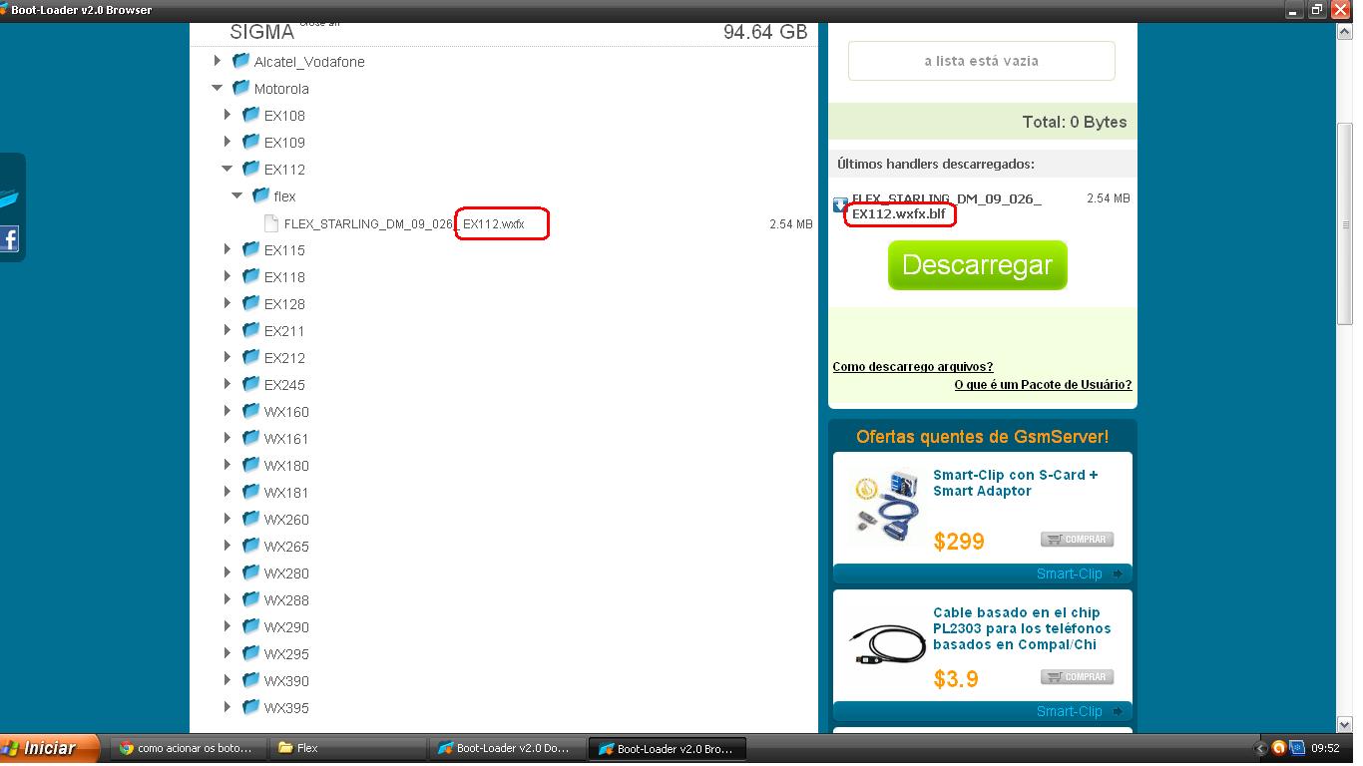Click the WX260 folder icon

(x=251, y=519)
